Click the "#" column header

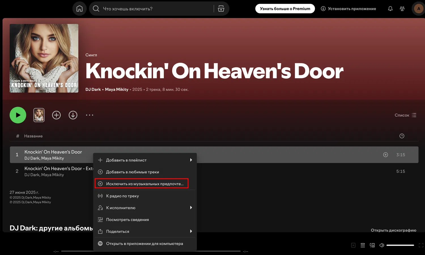(18, 136)
